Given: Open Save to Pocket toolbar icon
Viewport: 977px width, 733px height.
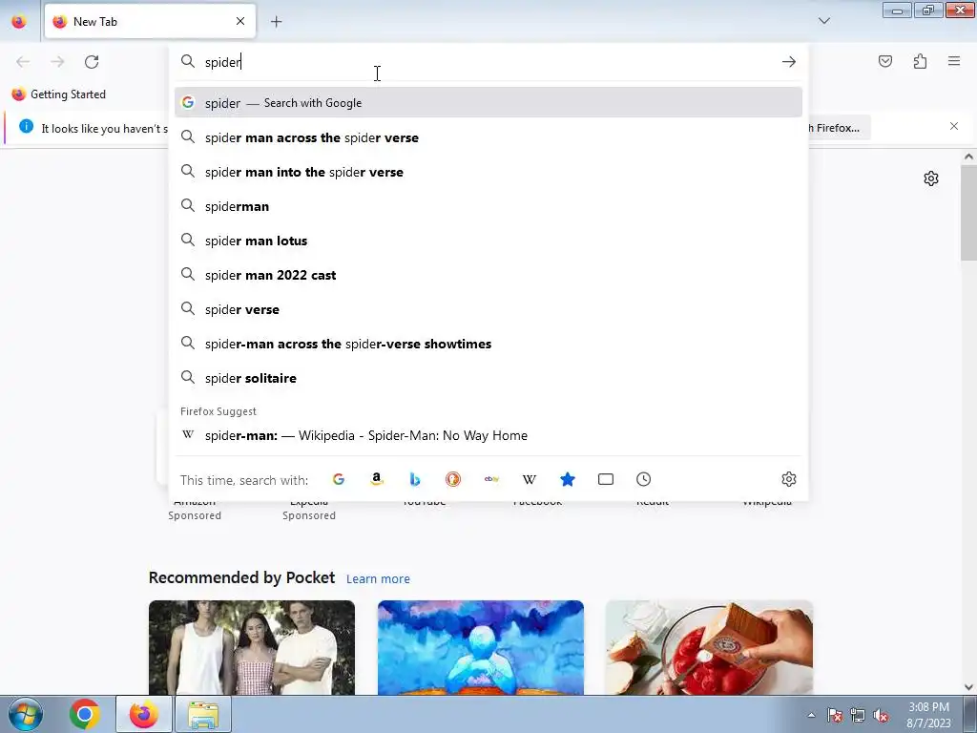Looking at the screenshot, I should 885,61.
